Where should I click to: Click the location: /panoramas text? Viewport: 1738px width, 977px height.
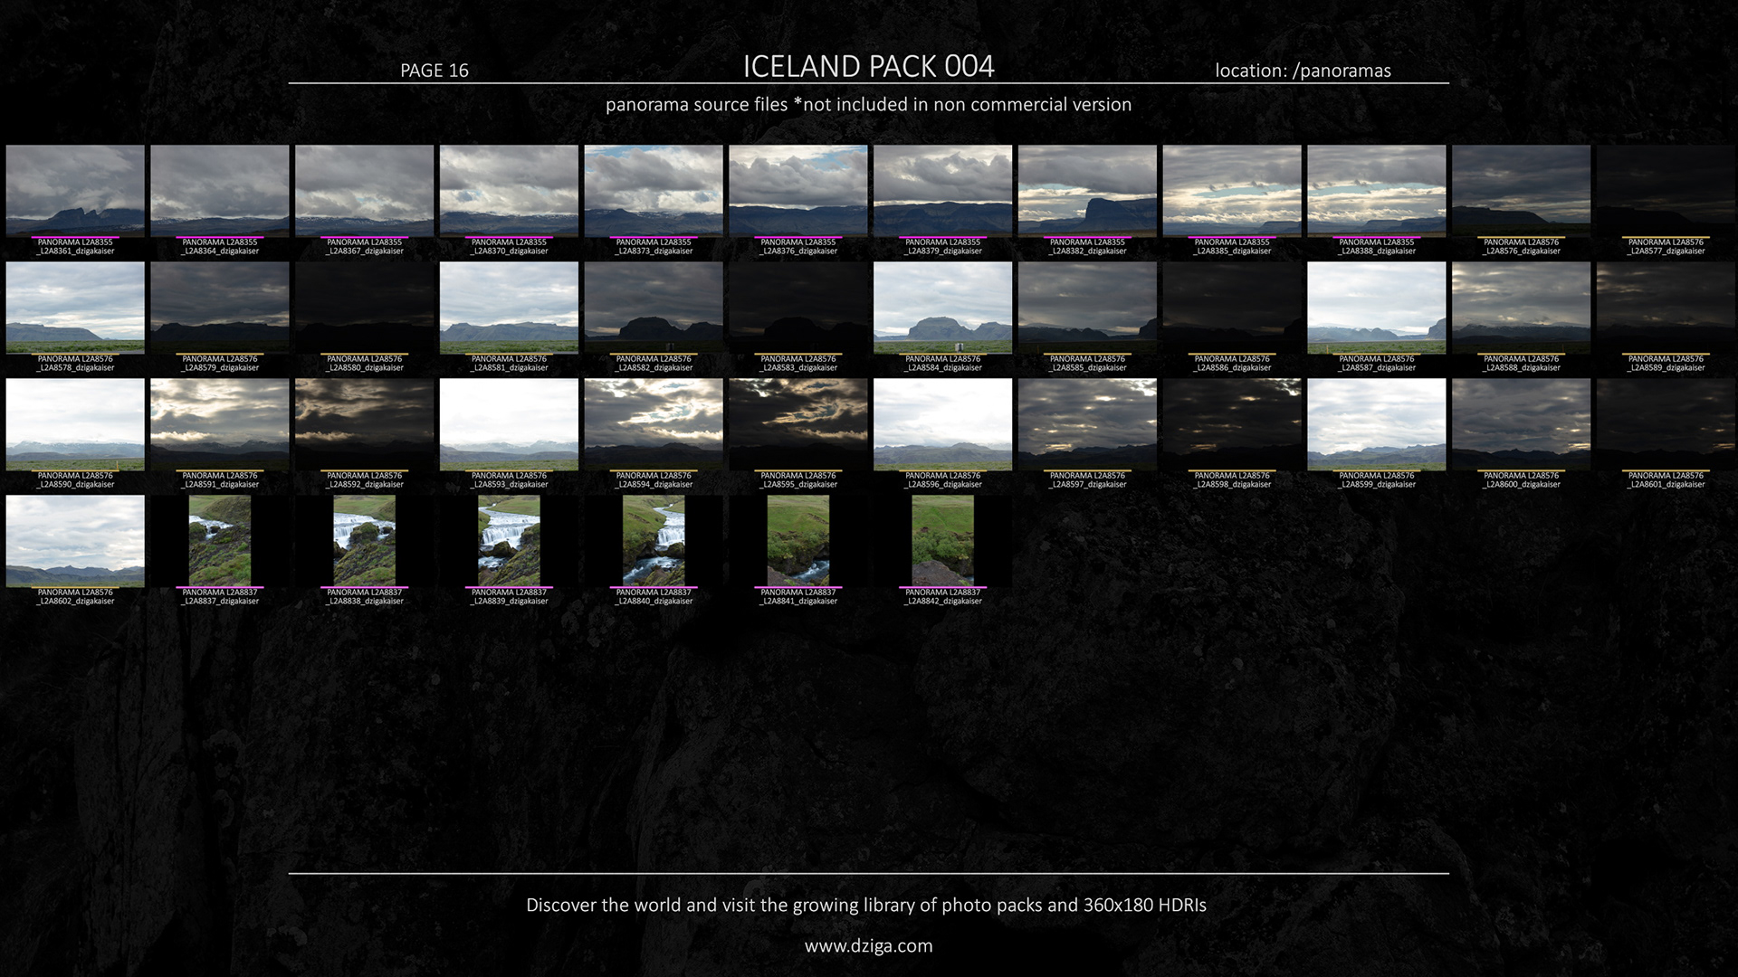click(x=1303, y=71)
